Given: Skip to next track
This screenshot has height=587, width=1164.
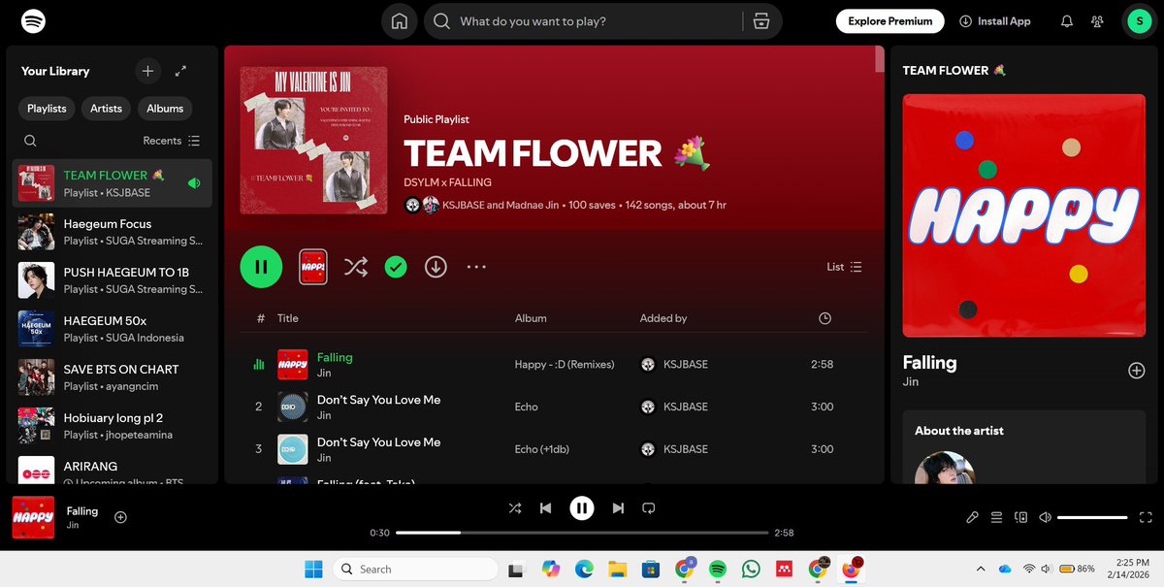Looking at the screenshot, I should (618, 508).
